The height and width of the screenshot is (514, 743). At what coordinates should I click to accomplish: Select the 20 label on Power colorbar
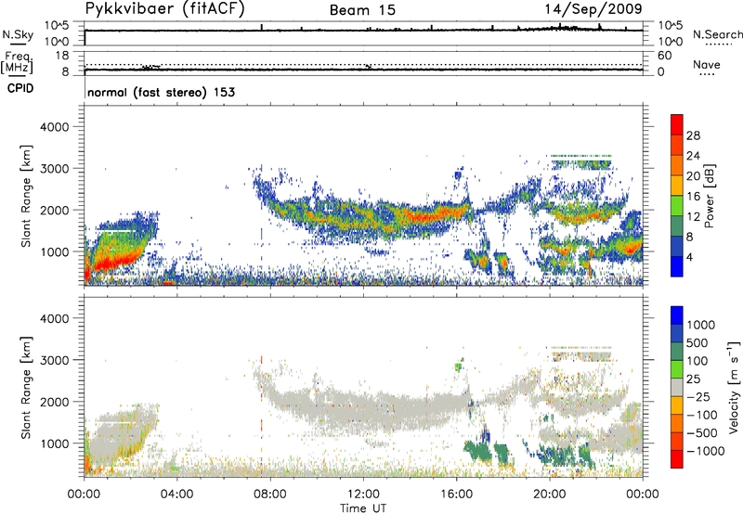tap(693, 176)
